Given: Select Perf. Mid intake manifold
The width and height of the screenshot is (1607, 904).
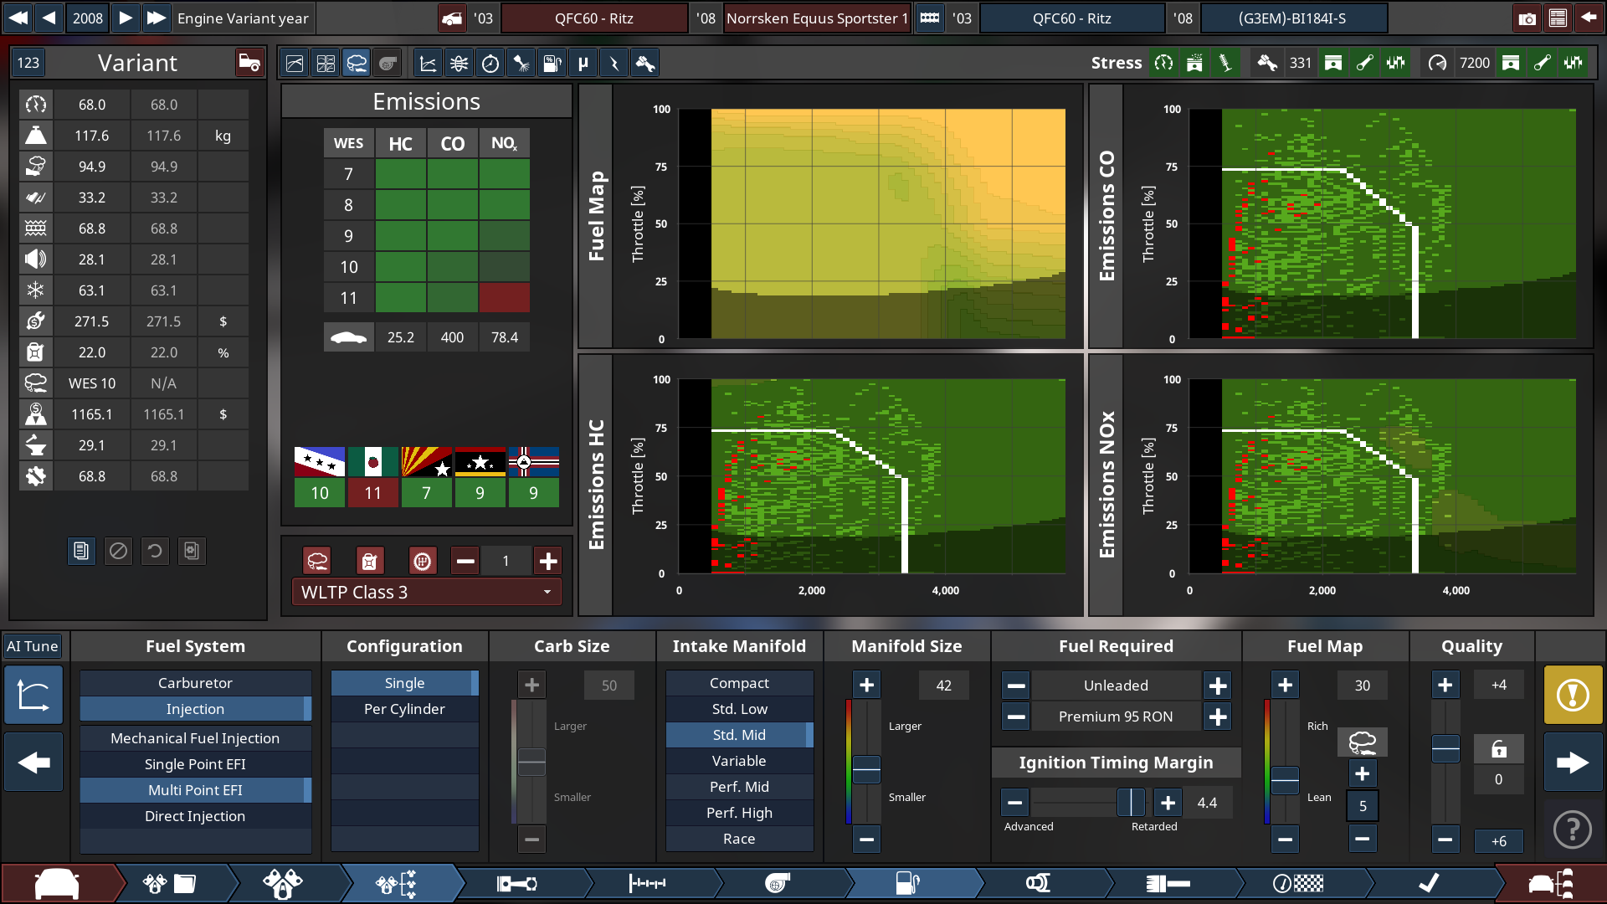Looking at the screenshot, I should point(739,787).
